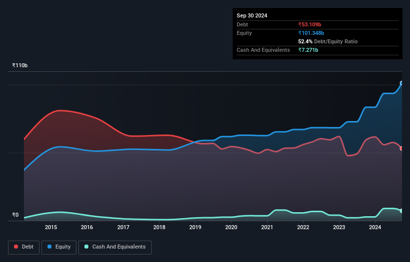
Task: Select the 2019 x-axis label
Action: coord(195,227)
